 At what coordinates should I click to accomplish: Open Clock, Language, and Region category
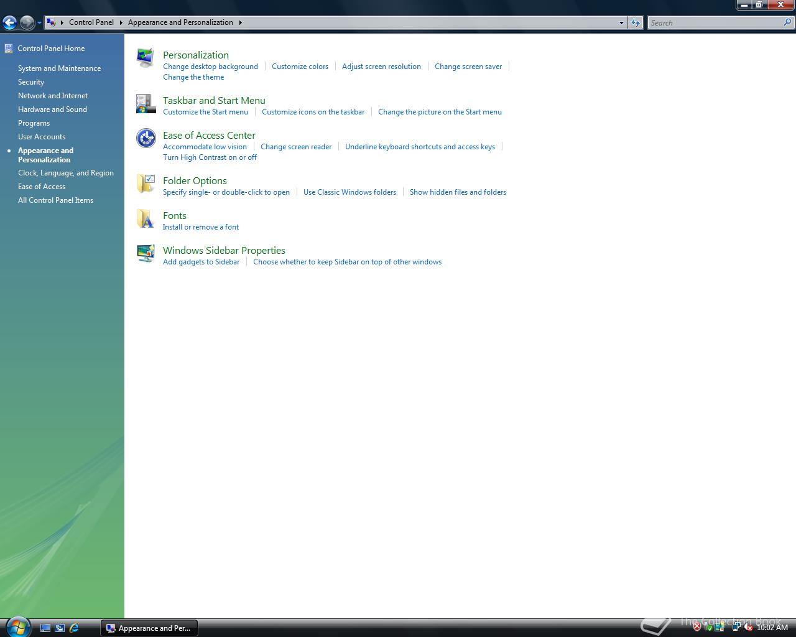(66, 173)
